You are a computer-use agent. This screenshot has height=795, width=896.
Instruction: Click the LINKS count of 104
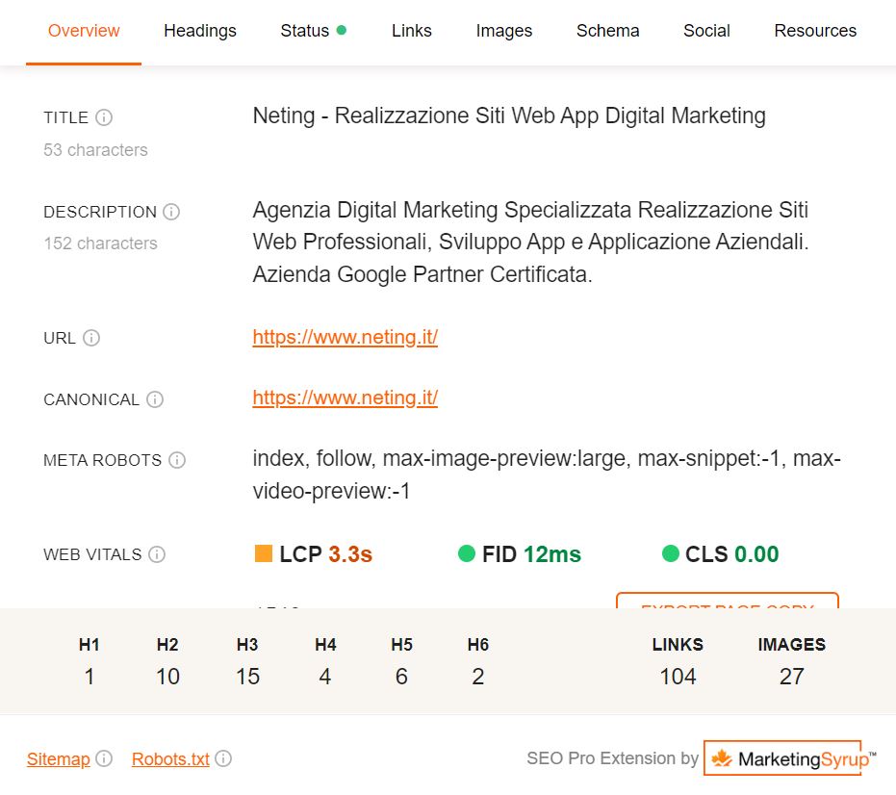(x=678, y=677)
